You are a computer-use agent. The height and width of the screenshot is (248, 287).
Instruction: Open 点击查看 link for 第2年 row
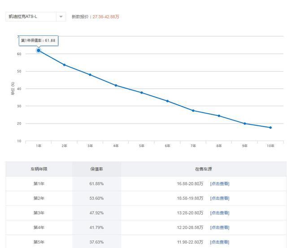click(220, 198)
